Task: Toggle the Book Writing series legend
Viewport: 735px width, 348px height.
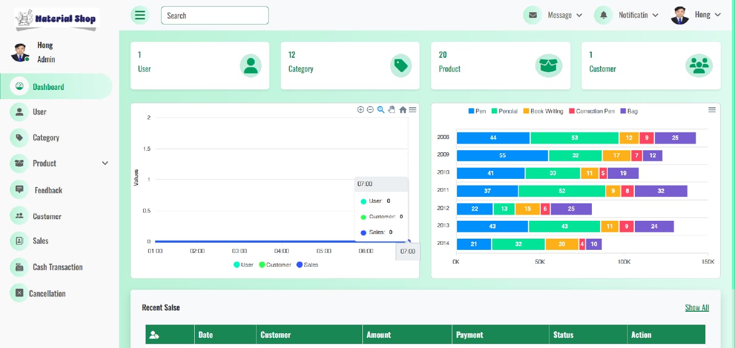Action: 543,111
